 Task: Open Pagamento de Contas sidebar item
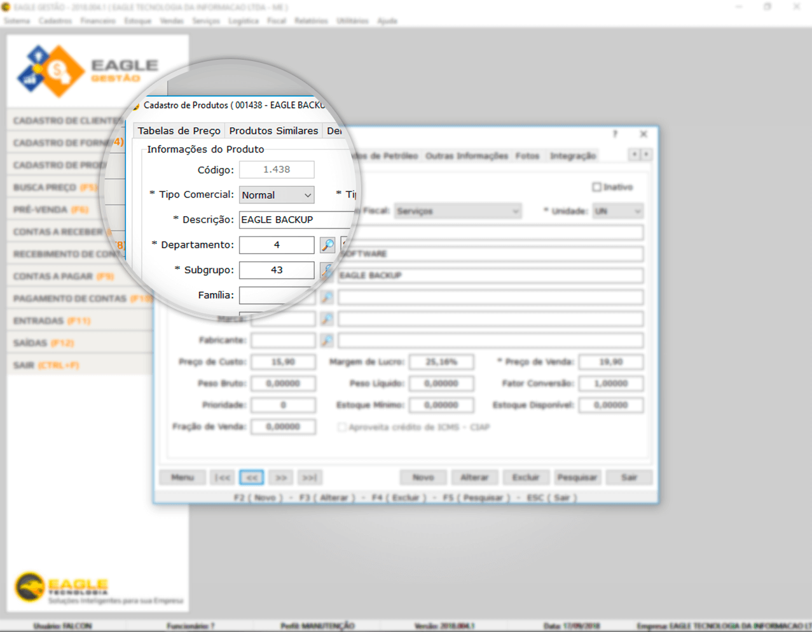(80, 298)
